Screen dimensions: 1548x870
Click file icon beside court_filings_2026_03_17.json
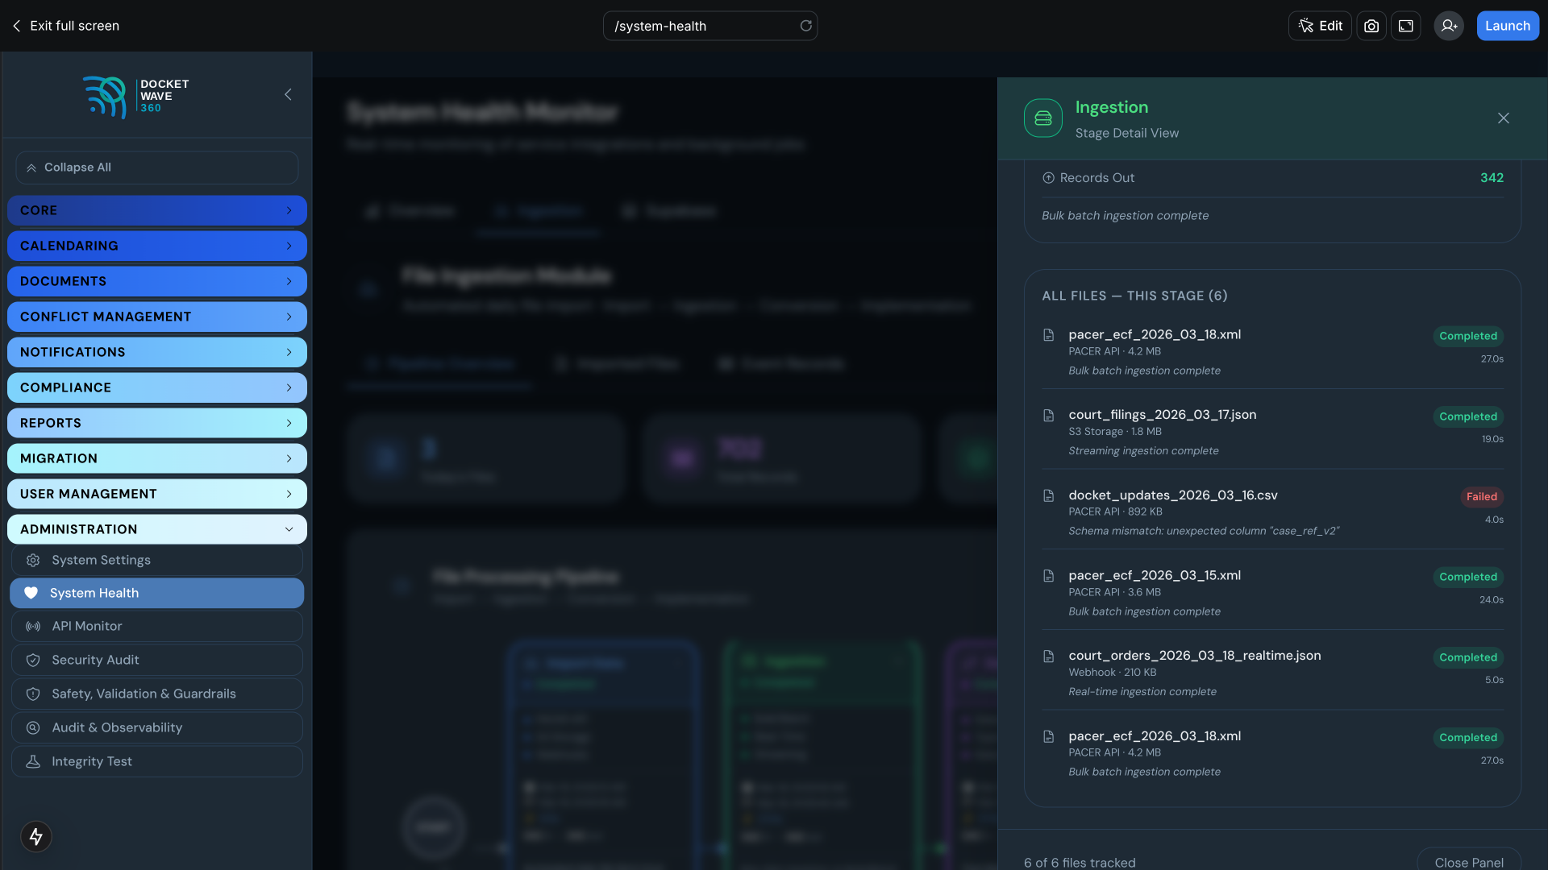click(x=1049, y=416)
